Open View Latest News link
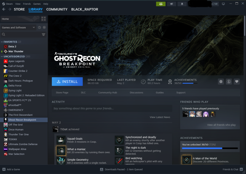Viewport: 246px width, 174px height. 160,117
